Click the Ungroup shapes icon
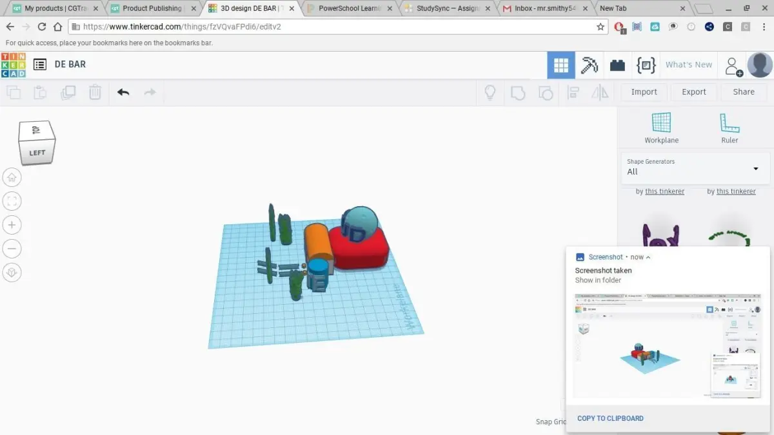The width and height of the screenshot is (774, 435). point(546,92)
